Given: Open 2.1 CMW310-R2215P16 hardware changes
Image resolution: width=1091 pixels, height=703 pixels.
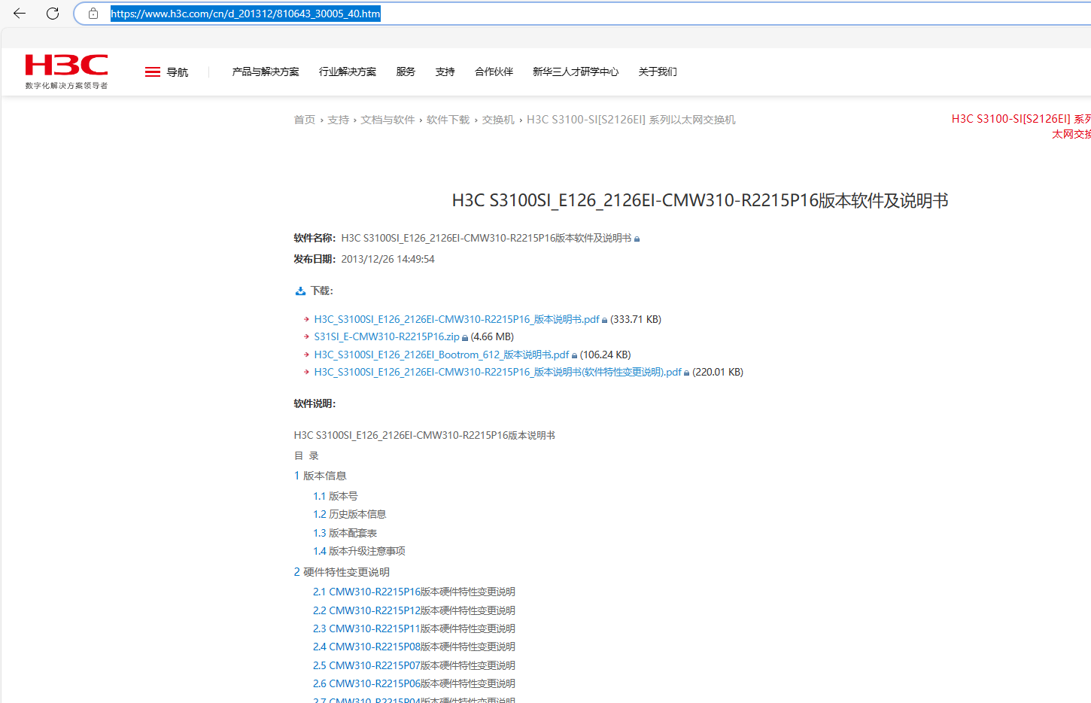Looking at the screenshot, I should click(x=414, y=592).
